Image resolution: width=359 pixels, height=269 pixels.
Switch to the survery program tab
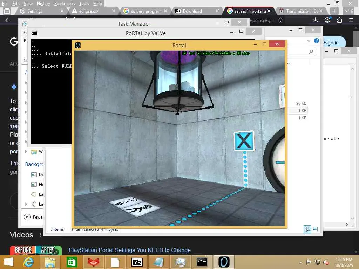(x=145, y=11)
